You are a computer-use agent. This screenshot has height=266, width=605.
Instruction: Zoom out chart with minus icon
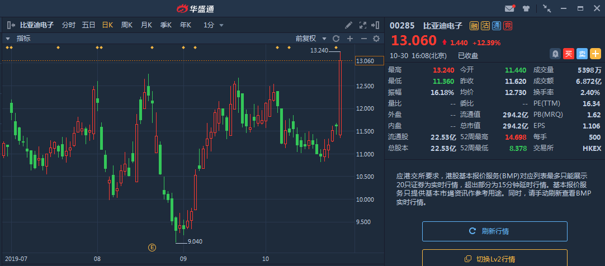pos(363,39)
